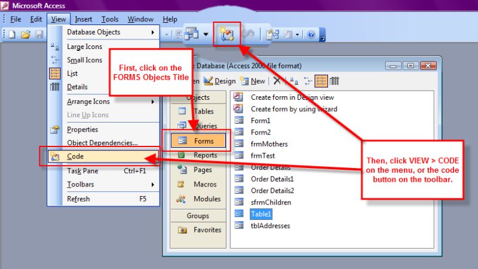Image resolution: width=478 pixels, height=269 pixels.
Task: Select the Order Details1 form
Action: coord(272,179)
